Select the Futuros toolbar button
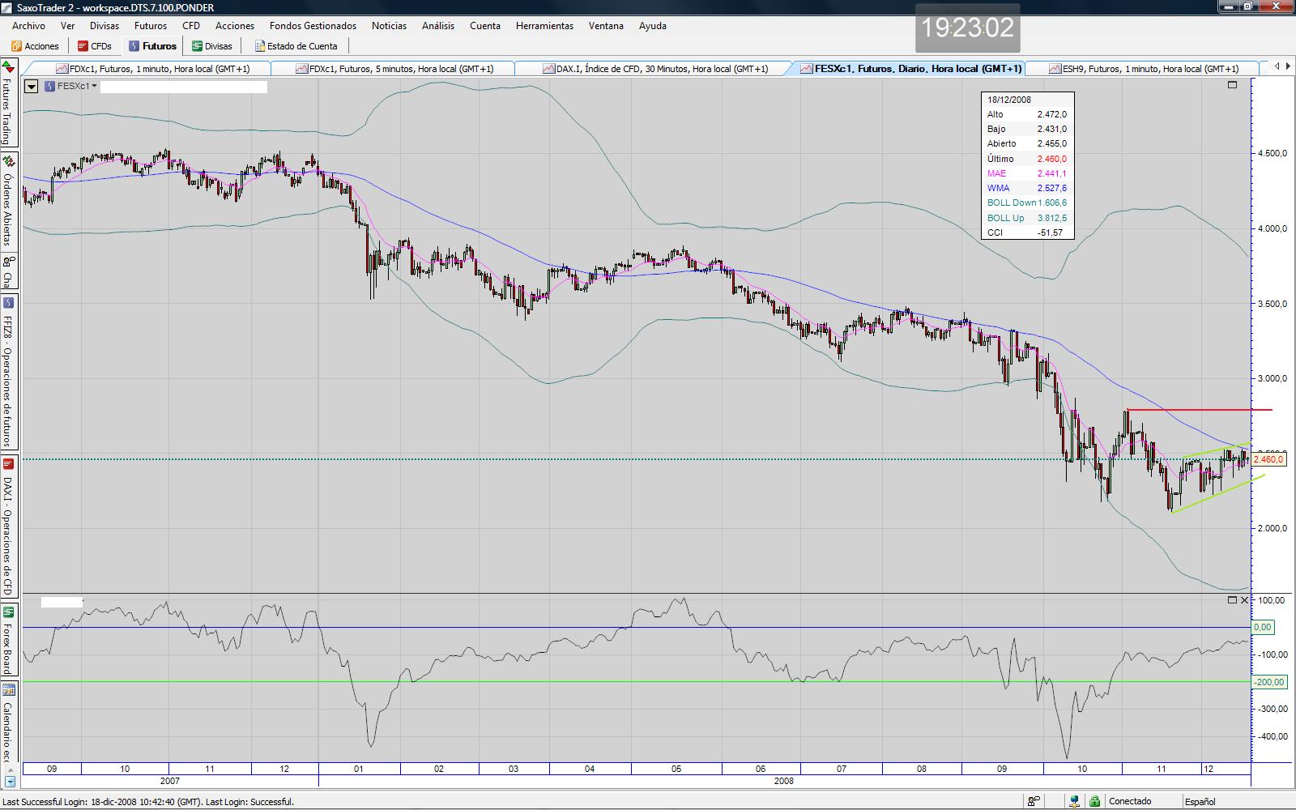The image size is (1296, 810). coord(152,46)
